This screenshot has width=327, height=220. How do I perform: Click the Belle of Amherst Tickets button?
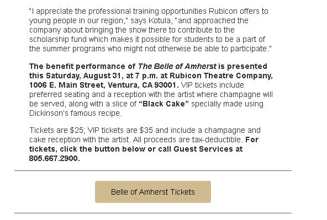click(153, 192)
